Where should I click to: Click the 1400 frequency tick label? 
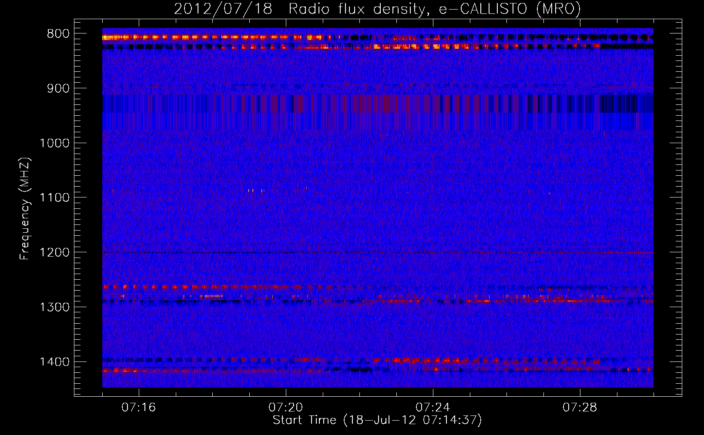(54, 362)
